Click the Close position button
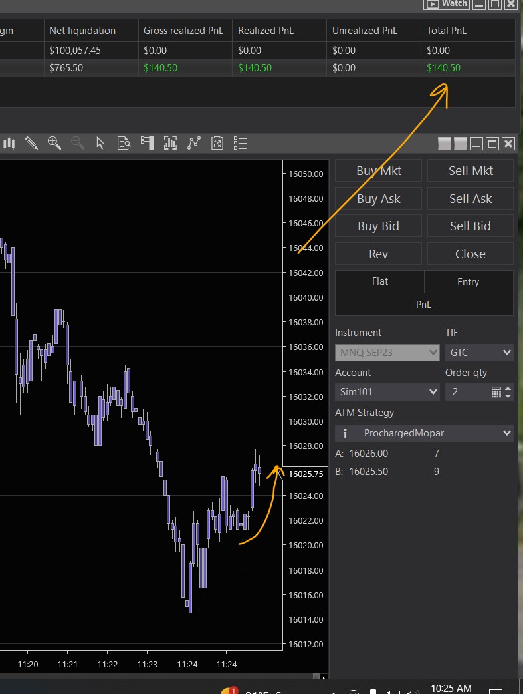 (470, 254)
